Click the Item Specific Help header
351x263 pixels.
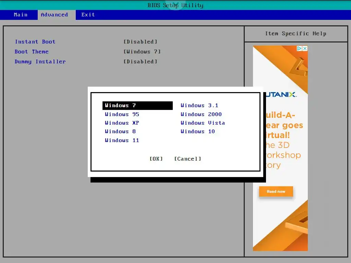pyautogui.click(x=296, y=34)
